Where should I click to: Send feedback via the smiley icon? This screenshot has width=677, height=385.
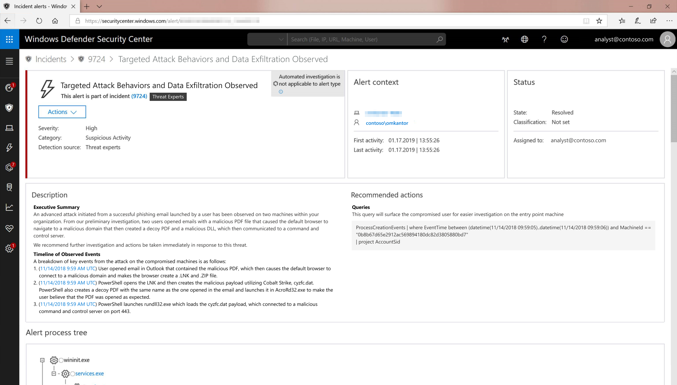(x=564, y=39)
